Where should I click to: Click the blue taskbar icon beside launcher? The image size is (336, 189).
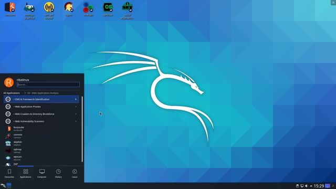pos(9,185)
